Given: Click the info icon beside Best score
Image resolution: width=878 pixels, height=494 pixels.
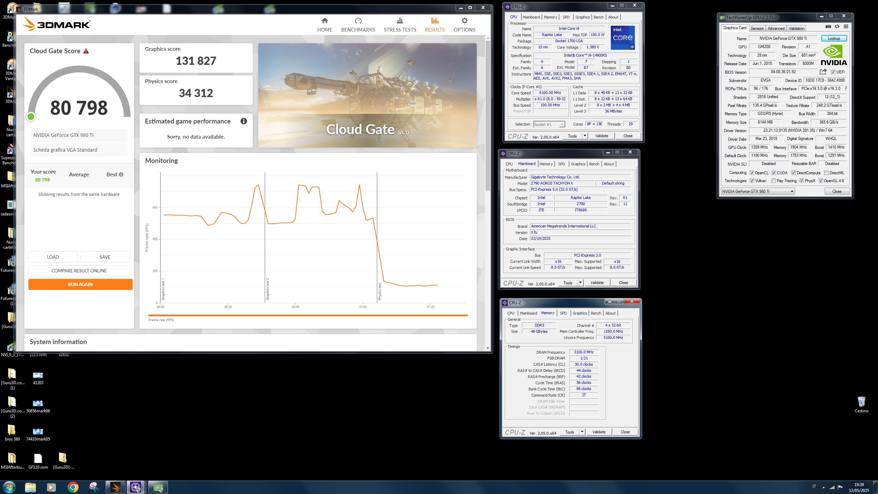Looking at the screenshot, I should 121,174.
